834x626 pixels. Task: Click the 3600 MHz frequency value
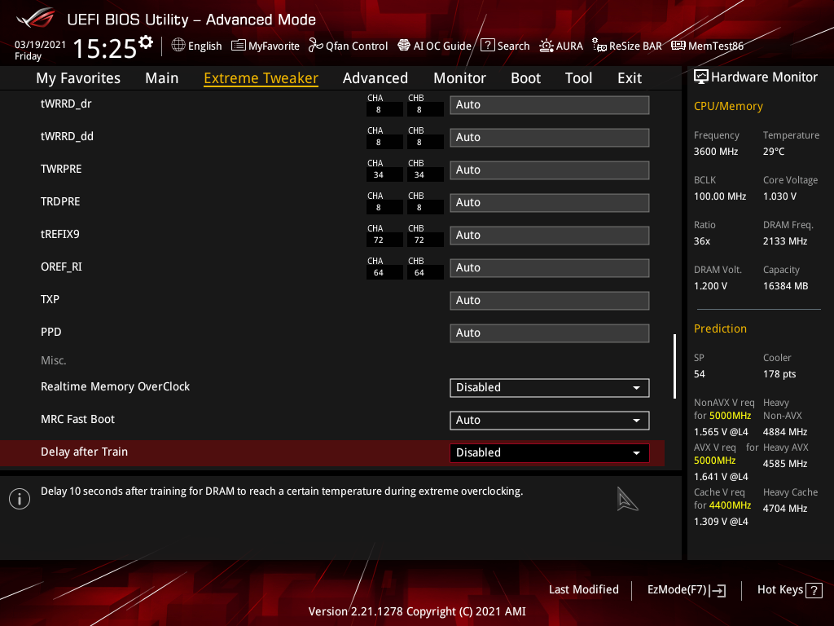716,152
